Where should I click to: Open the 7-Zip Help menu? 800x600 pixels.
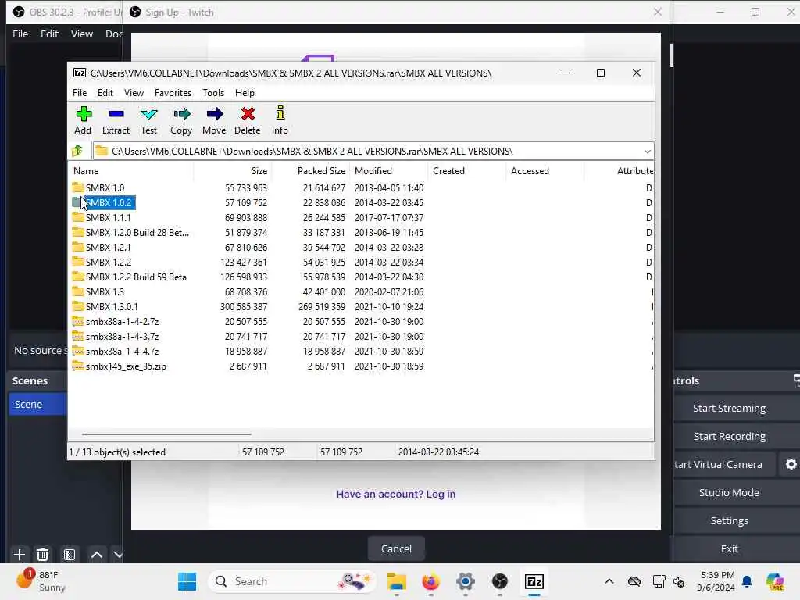pyautogui.click(x=245, y=93)
